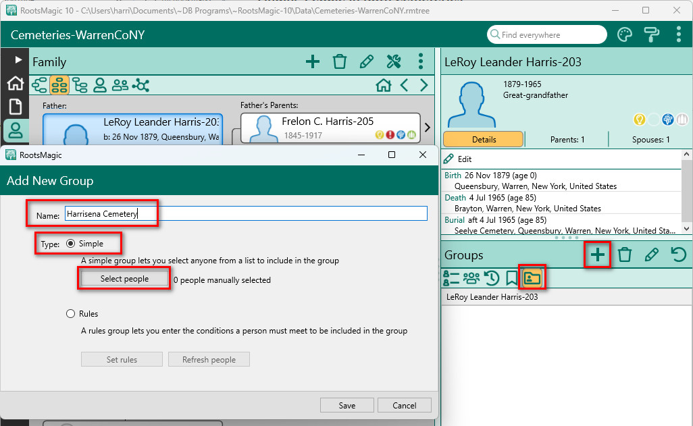Click the Edit person link
The image size is (693, 426).
pos(458,159)
